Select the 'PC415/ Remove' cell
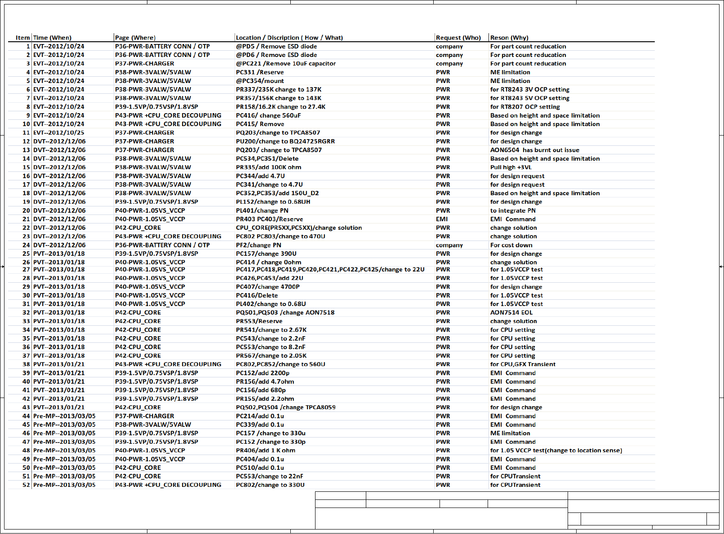 point(260,124)
